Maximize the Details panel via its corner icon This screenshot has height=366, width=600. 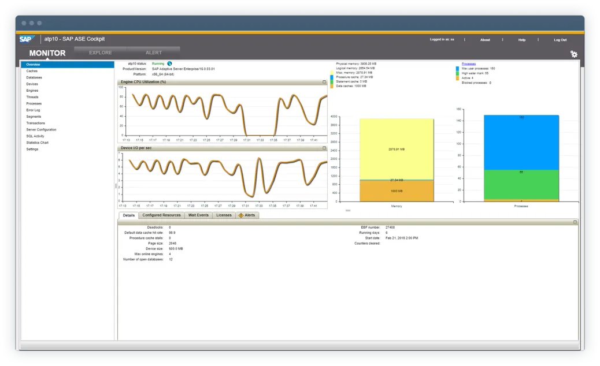(575, 221)
